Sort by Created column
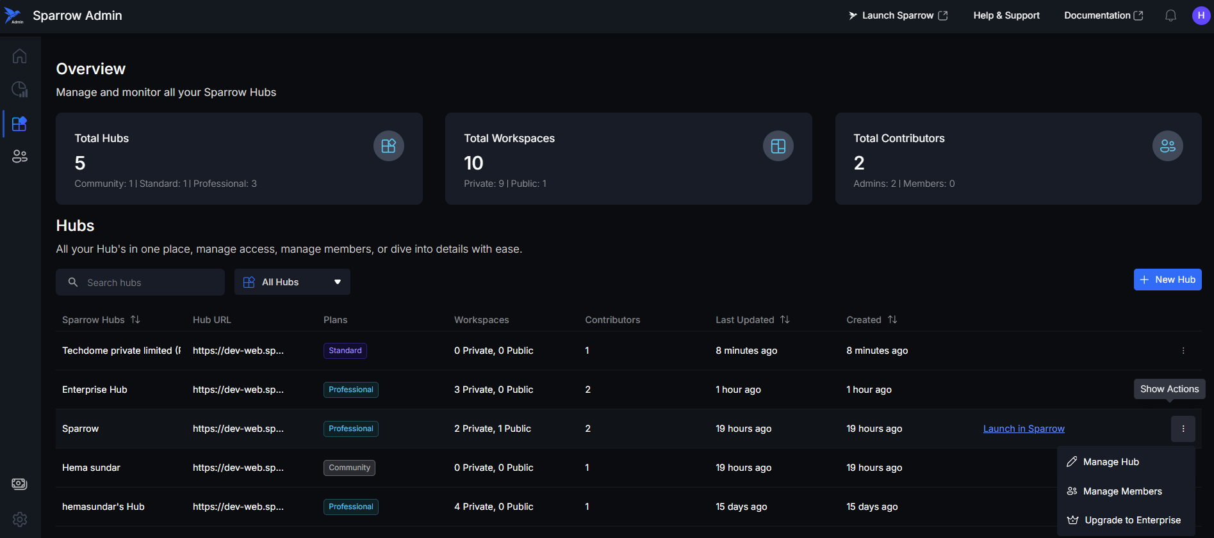The width and height of the screenshot is (1214, 538). 892,320
